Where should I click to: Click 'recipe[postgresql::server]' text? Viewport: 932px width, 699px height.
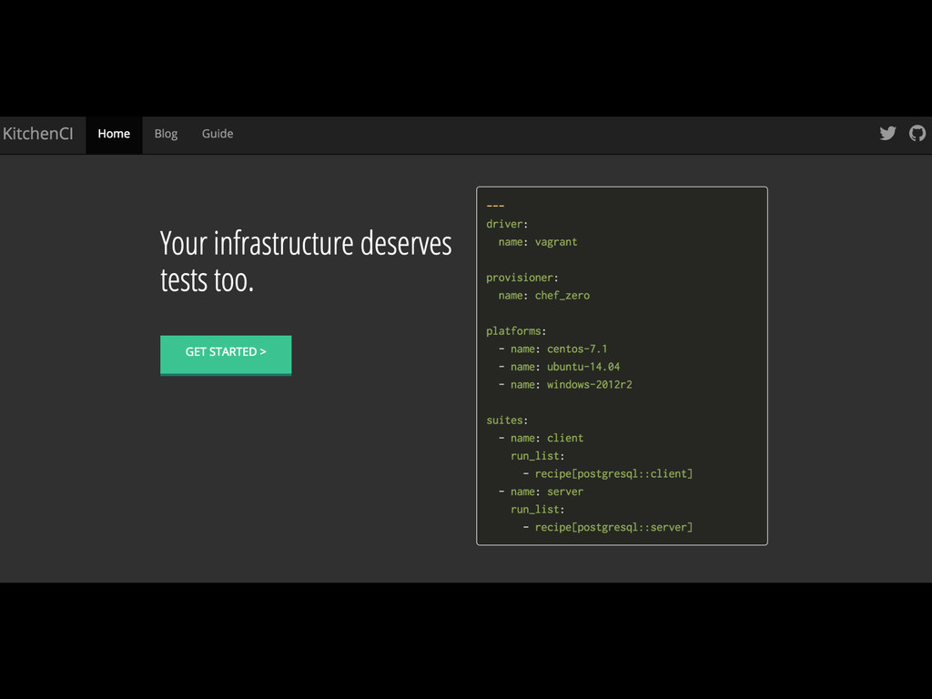tap(613, 527)
